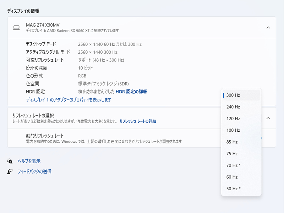
Task: Collapse the MAG 274 X30MV display section
Action: 268,28
